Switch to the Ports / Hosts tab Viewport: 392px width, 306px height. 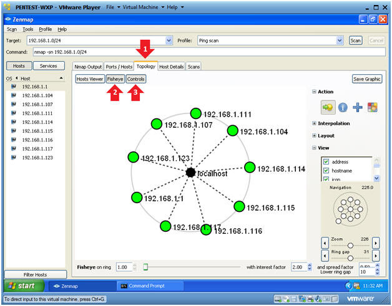pos(119,67)
